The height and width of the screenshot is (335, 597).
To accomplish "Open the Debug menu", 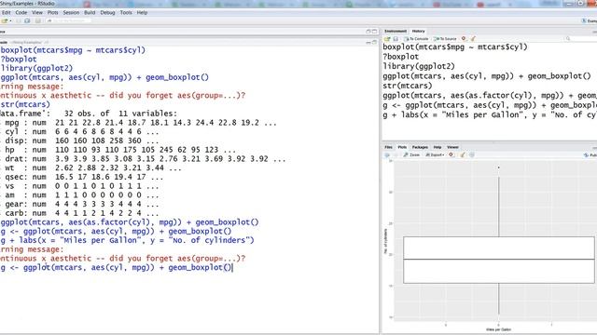I will (x=107, y=12).
